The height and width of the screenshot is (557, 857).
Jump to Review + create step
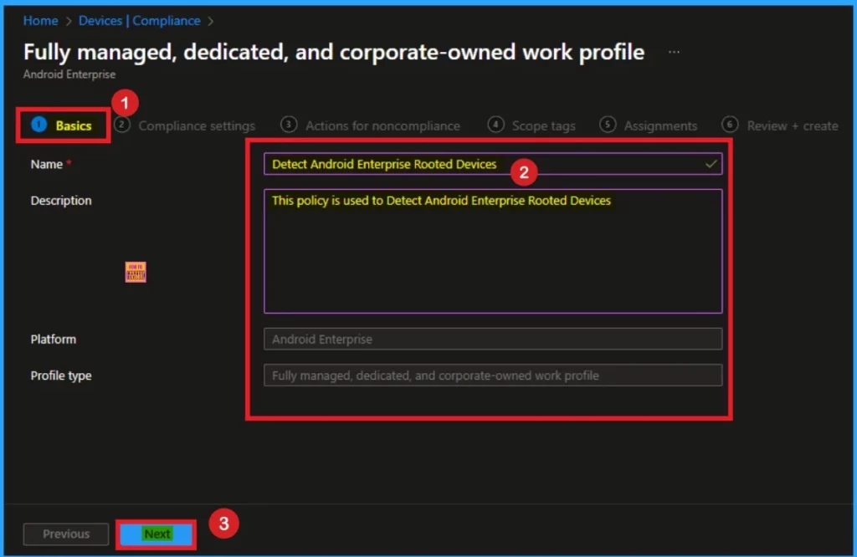(x=780, y=125)
